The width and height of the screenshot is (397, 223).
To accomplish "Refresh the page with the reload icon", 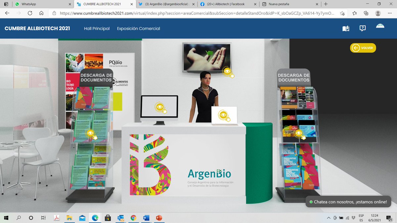I will click(30, 14).
